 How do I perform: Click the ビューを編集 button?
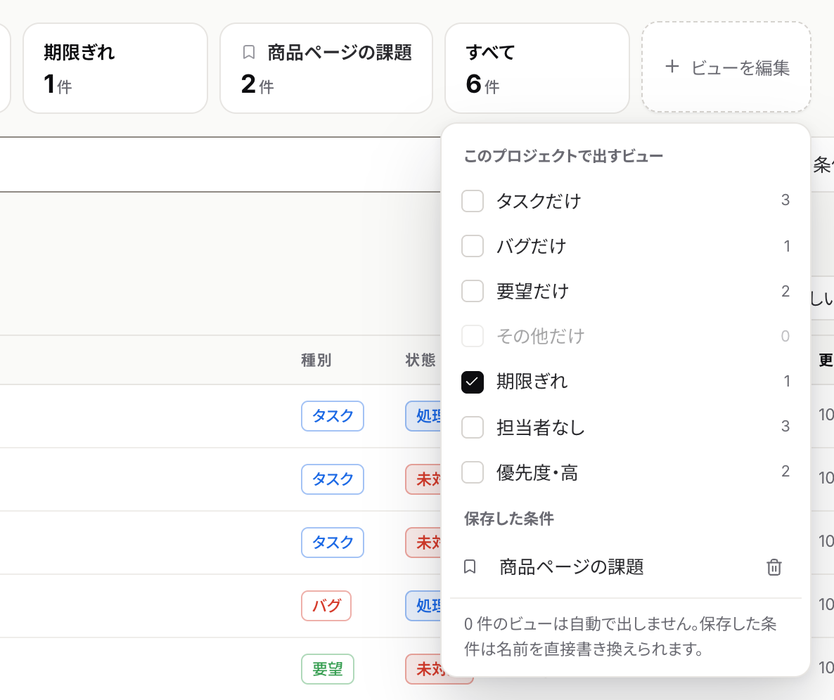(726, 67)
